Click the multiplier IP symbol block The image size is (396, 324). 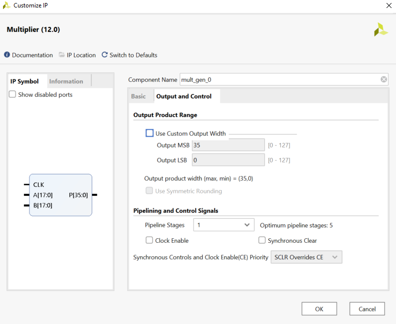(x=61, y=195)
